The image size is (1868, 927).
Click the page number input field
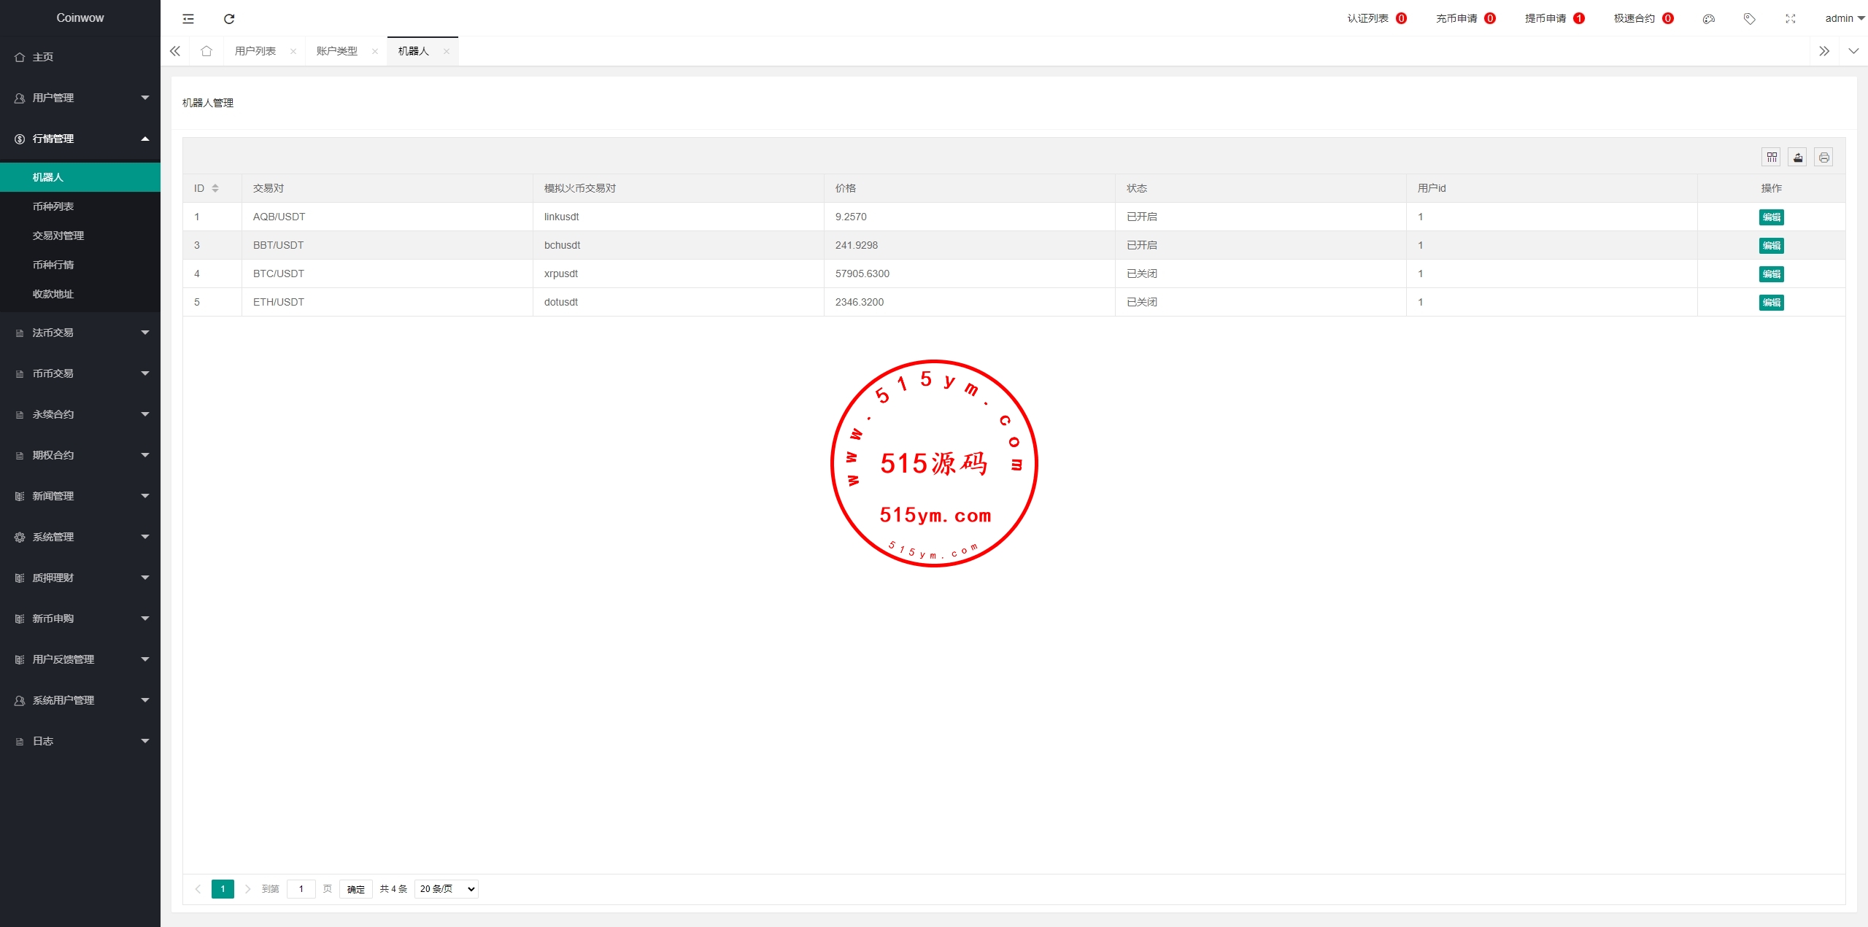tap(301, 888)
